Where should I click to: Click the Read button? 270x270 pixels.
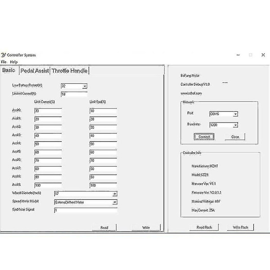(x=104, y=227)
